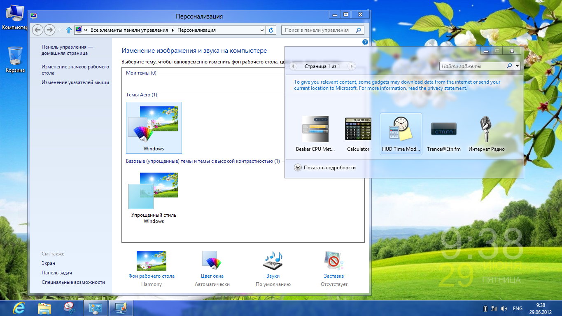Viewport: 562px width, 316px height.
Task: Select the HUD Time Modern gadget
Action: pyautogui.click(x=401, y=134)
